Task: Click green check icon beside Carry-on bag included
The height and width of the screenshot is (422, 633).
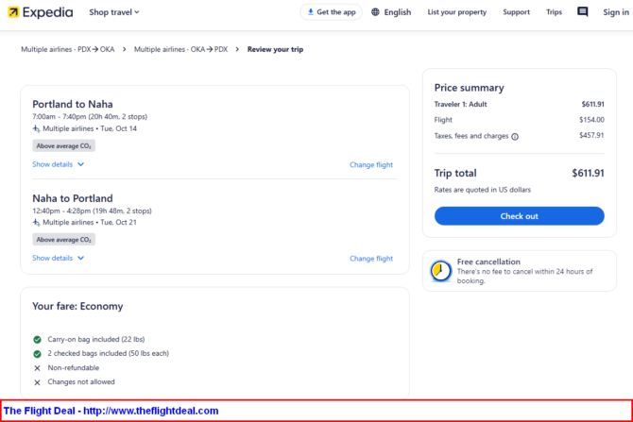Action: pyautogui.click(x=37, y=339)
